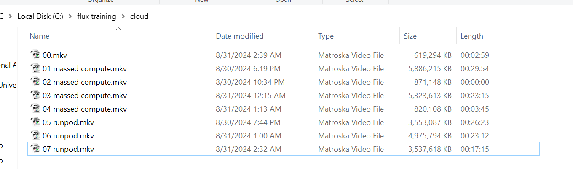Viewport: 573px width, 169px height.
Task: Select the 07 runpod.mkv file icon
Action: (x=35, y=149)
